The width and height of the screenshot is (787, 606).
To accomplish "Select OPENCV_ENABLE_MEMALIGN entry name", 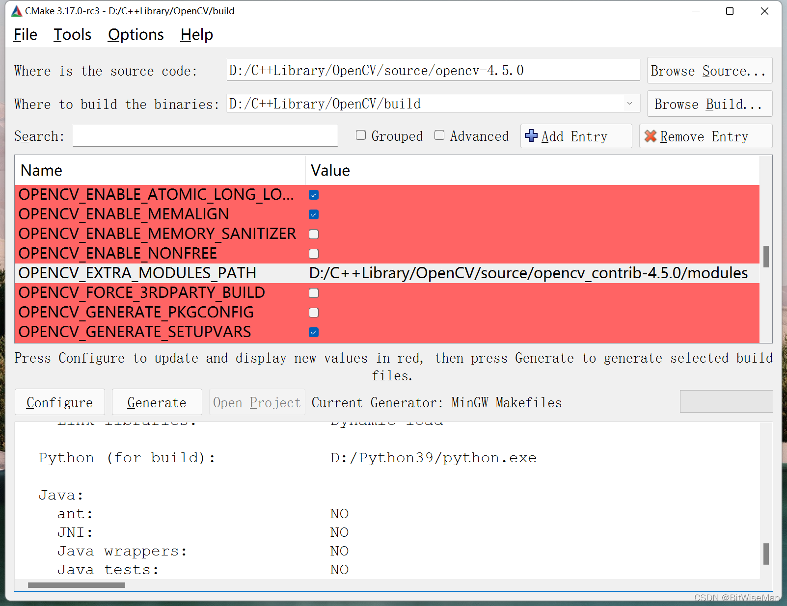I will 124,214.
